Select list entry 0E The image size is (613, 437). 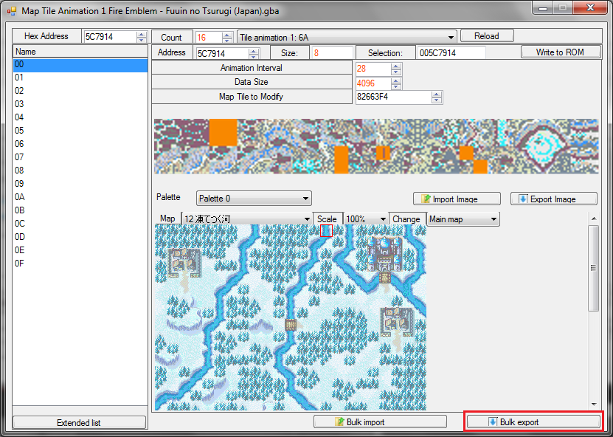(80, 250)
